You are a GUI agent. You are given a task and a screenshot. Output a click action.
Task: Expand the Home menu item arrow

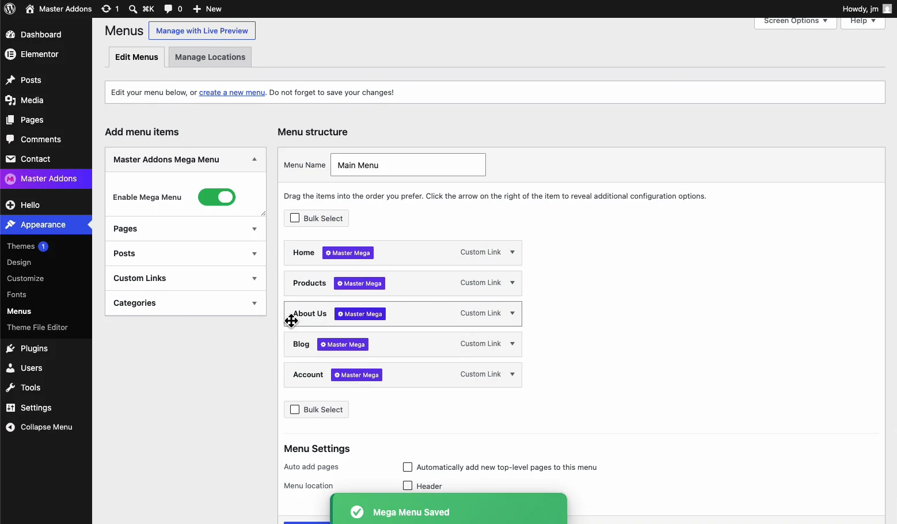click(512, 252)
